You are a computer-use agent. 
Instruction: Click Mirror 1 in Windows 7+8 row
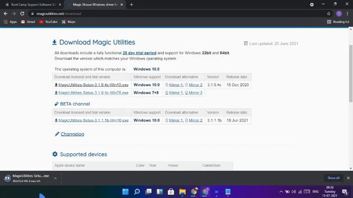pyautogui.click(x=176, y=93)
